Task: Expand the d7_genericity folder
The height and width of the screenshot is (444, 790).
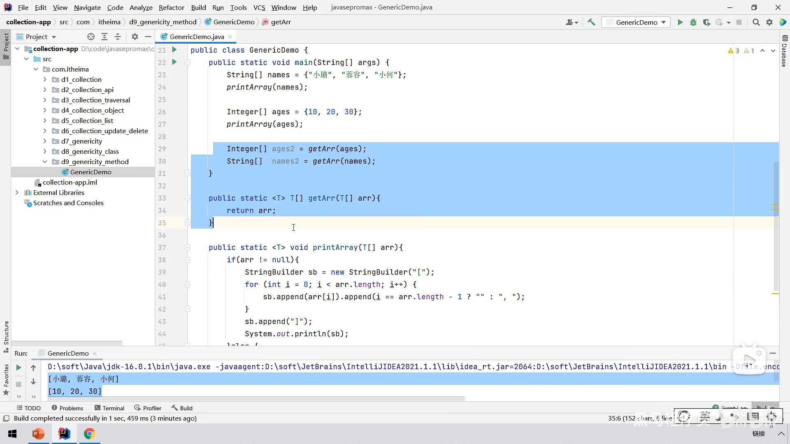Action: click(x=45, y=141)
